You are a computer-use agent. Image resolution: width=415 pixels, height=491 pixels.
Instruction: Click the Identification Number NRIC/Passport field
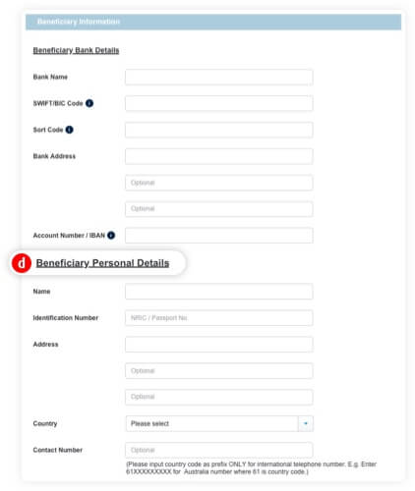coord(219,318)
